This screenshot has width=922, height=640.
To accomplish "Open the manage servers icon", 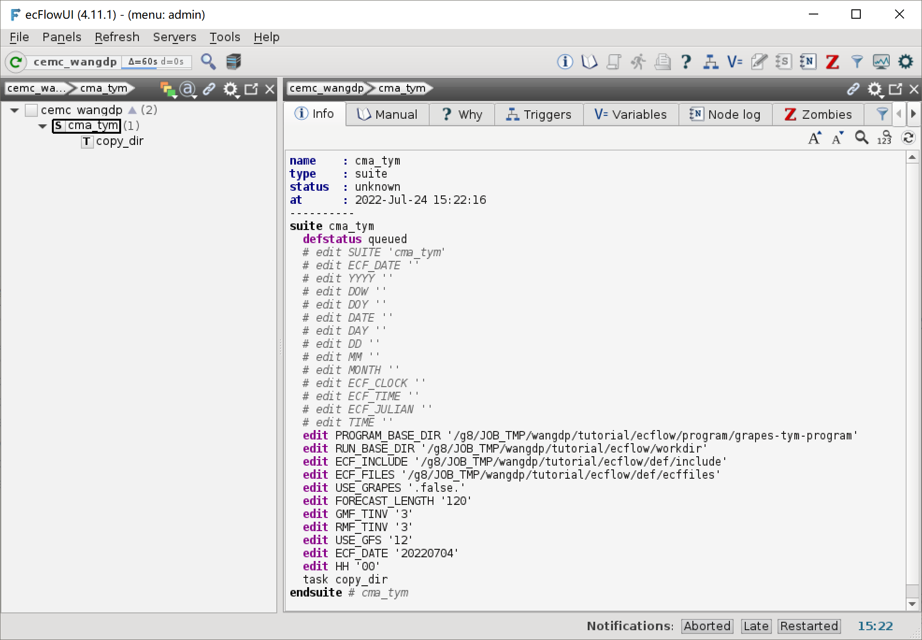I will tap(233, 62).
